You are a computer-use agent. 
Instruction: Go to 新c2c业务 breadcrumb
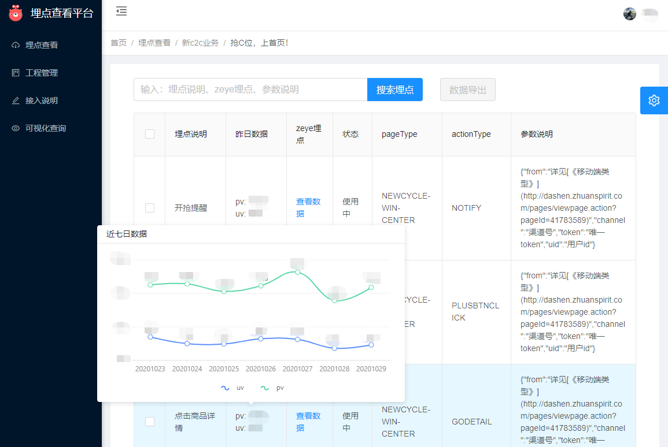pos(200,43)
